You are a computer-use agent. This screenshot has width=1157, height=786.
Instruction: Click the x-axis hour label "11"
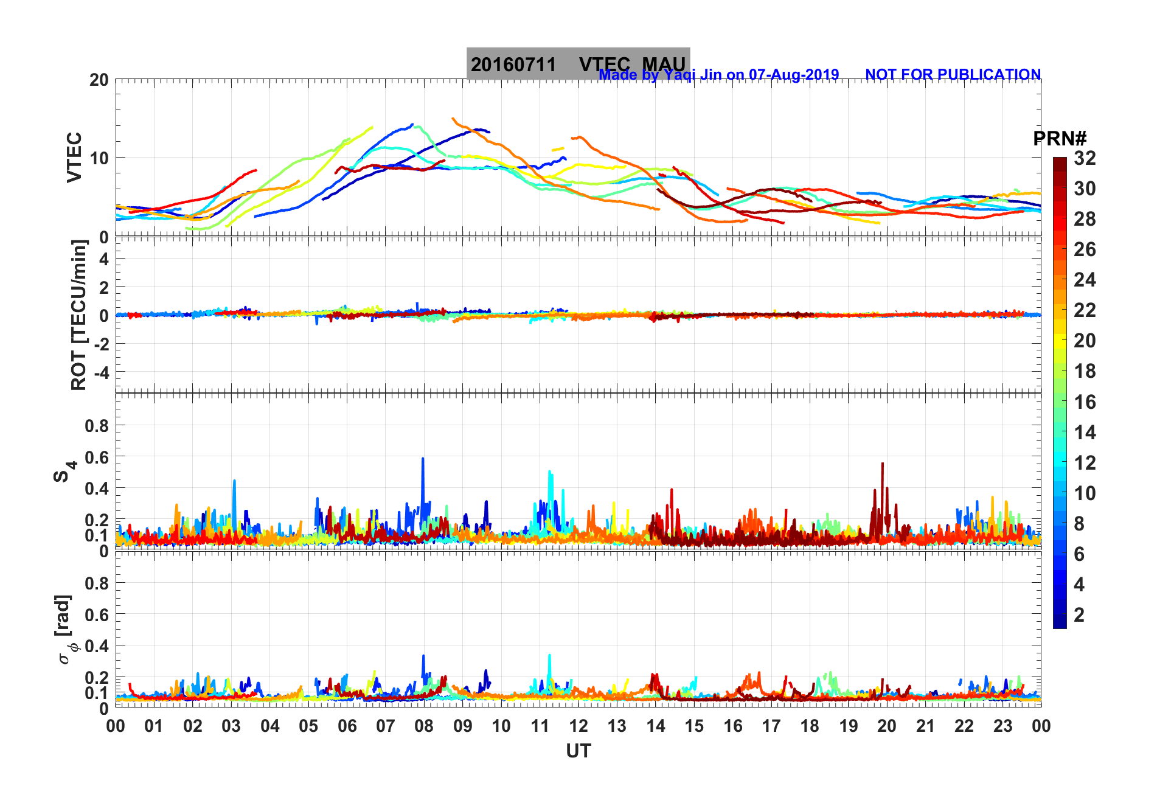pyautogui.click(x=540, y=726)
